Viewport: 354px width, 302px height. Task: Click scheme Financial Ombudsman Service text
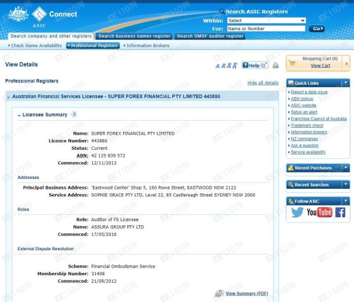click(x=123, y=267)
